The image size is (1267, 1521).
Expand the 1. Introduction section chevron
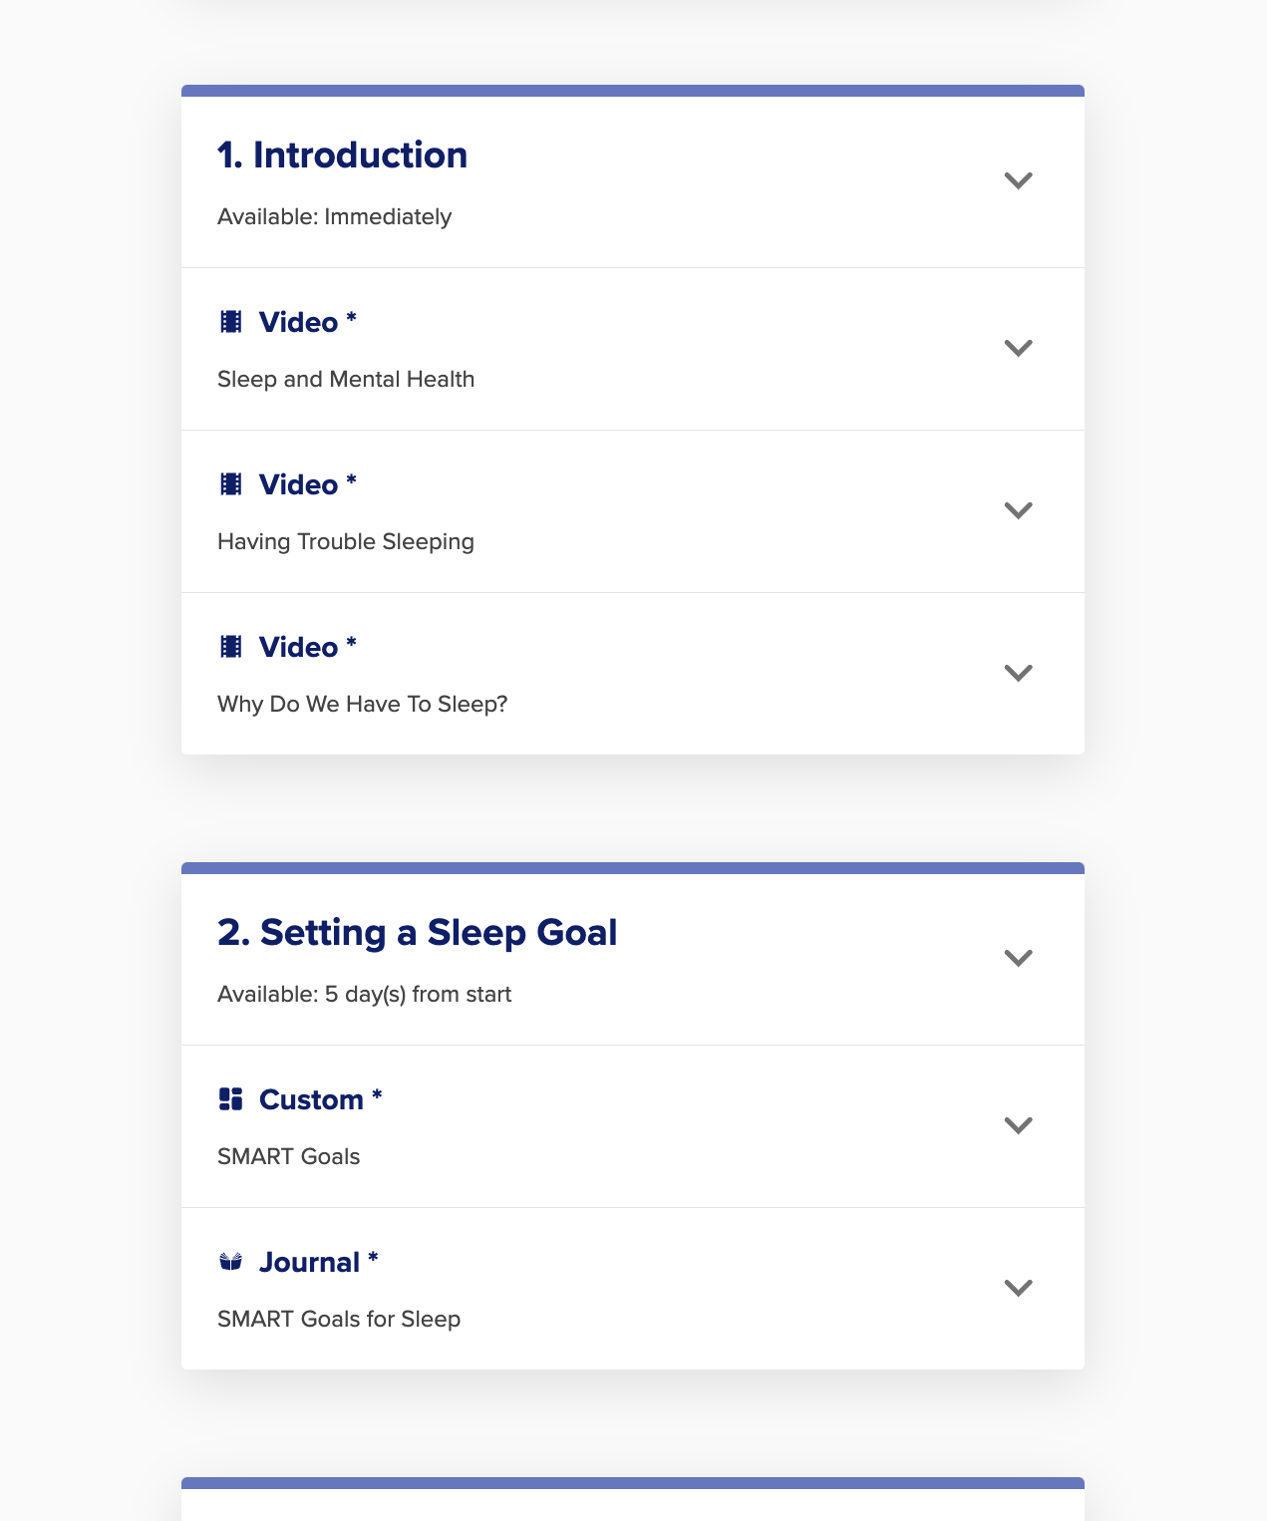point(1018,181)
